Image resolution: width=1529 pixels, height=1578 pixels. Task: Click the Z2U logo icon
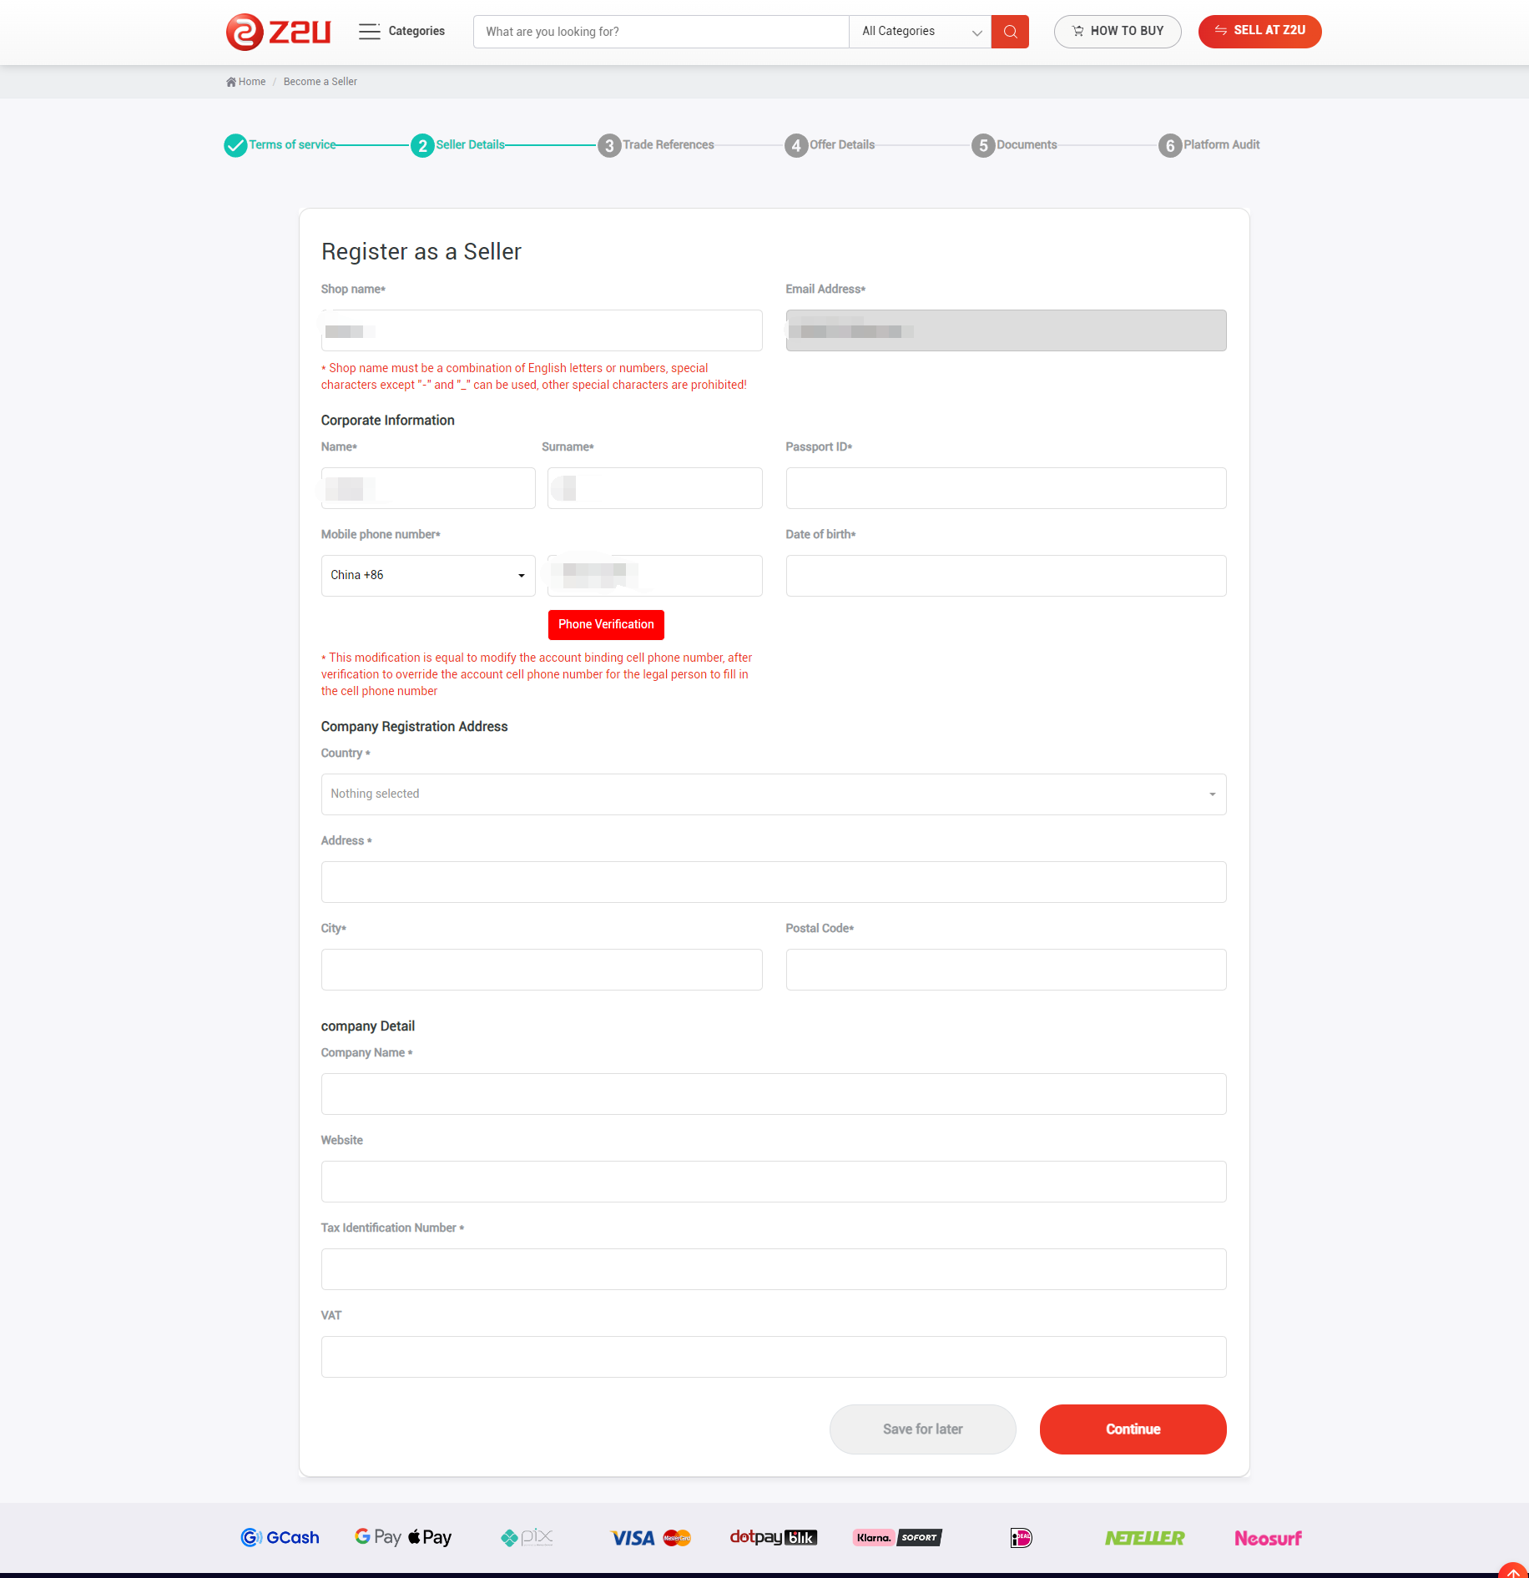[x=245, y=32]
